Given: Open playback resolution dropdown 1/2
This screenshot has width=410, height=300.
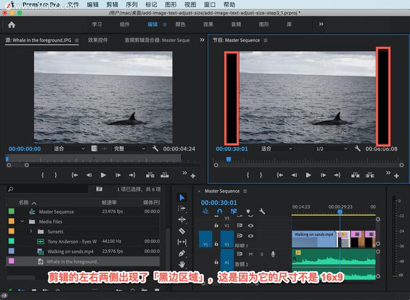Looking at the screenshot, I should coord(331,148).
